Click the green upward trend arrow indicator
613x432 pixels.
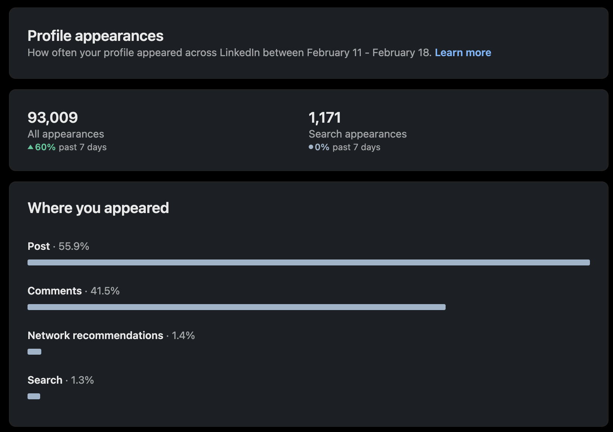[x=30, y=147]
